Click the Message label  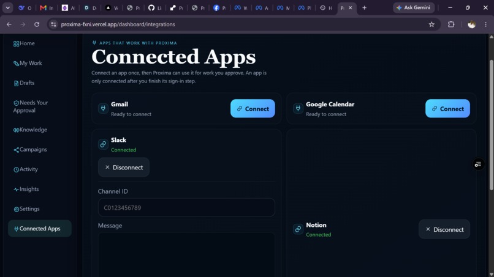tap(110, 226)
